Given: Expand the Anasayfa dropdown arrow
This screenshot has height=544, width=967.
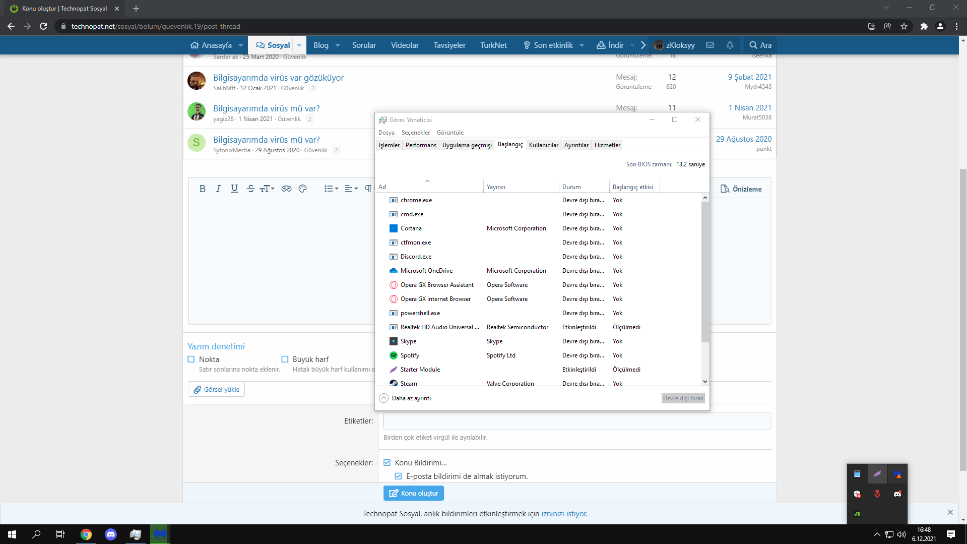Looking at the screenshot, I should [241, 45].
